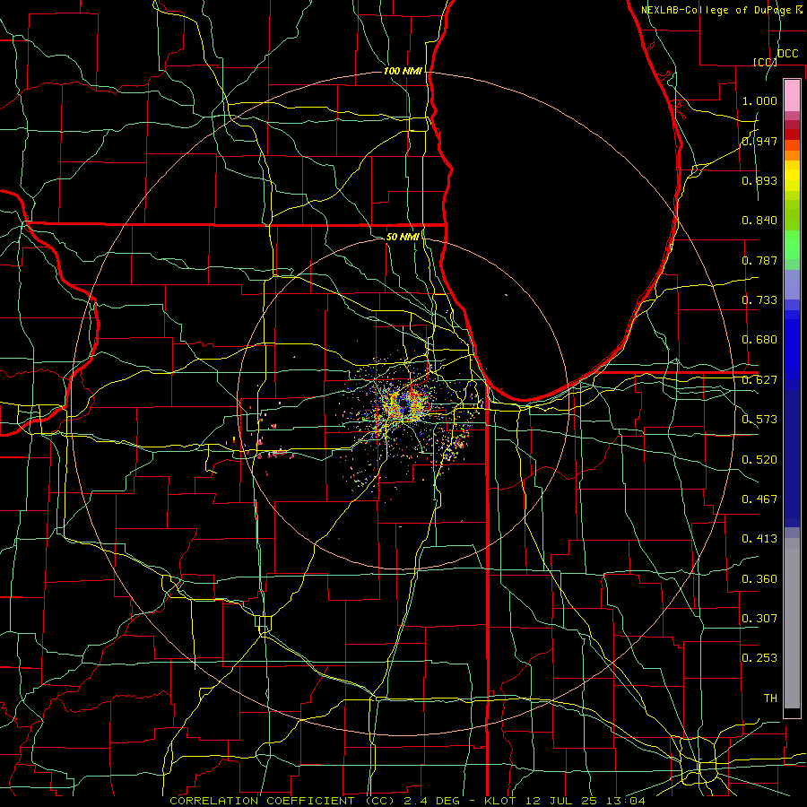This screenshot has width=807, height=807.
Task: Click the 0.360 legend value
Action: 759,579
